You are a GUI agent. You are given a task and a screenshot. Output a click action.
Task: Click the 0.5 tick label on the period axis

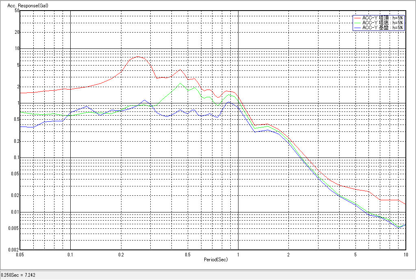coord(187,255)
